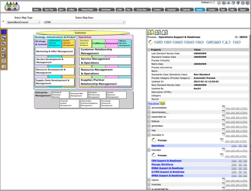Open the Menu tab
The image size is (251, 191).
tap(37, 10)
